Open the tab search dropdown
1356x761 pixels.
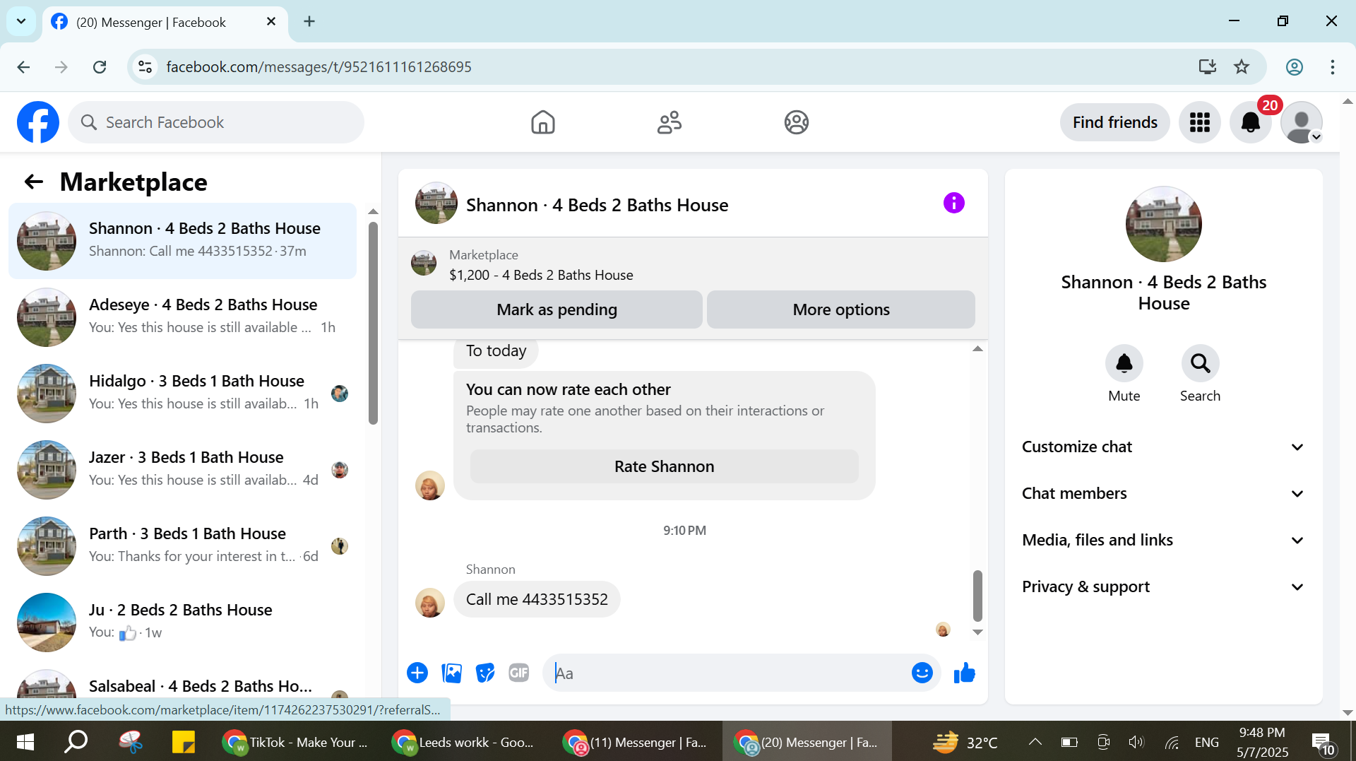pyautogui.click(x=21, y=21)
